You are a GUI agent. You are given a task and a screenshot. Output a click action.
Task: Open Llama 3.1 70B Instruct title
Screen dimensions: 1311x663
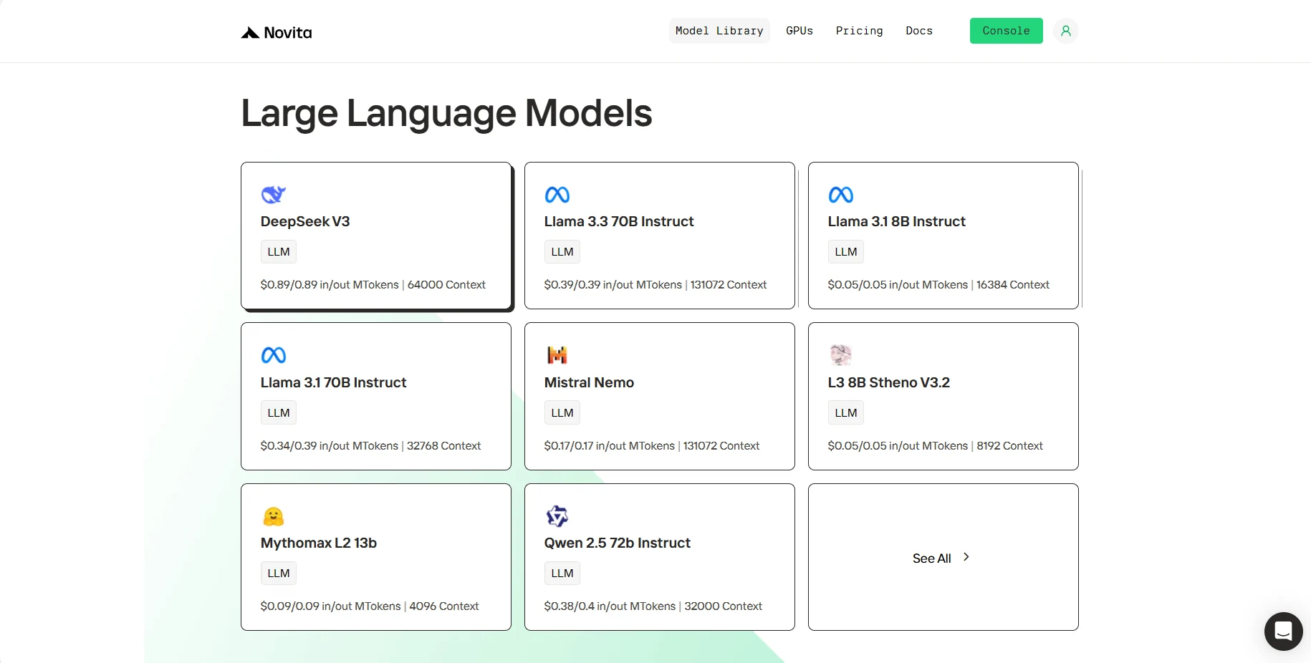click(x=334, y=382)
